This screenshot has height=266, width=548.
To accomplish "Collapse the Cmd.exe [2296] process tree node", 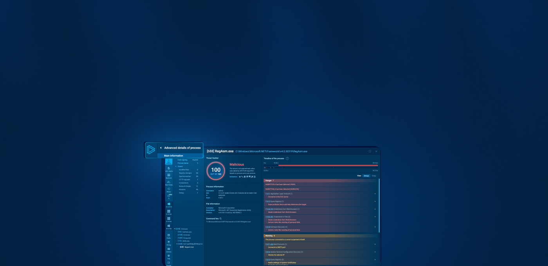I will (175, 228).
